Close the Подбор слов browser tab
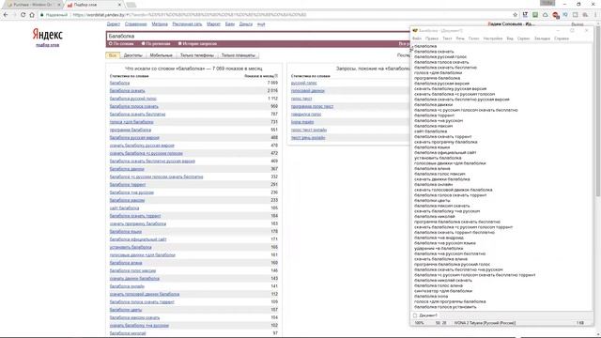This screenshot has width=601, height=338. [x=119, y=5]
